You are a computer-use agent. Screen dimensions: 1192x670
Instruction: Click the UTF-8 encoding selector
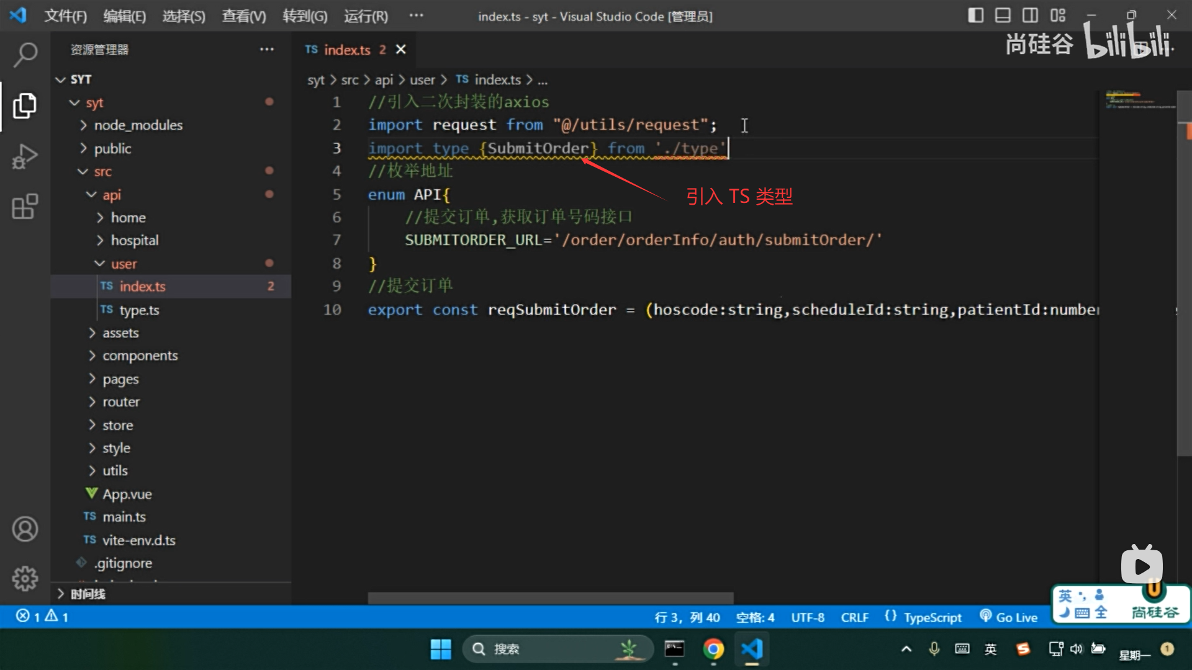point(807,617)
